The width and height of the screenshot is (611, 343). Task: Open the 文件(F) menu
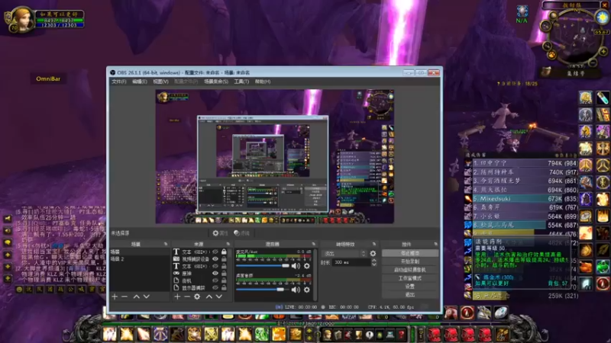(x=119, y=82)
